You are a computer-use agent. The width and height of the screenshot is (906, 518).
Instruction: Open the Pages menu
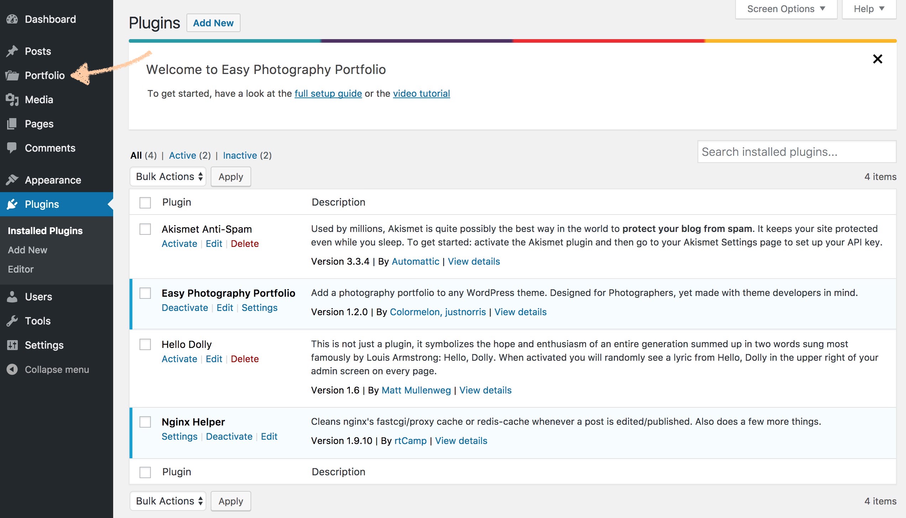click(x=57, y=124)
